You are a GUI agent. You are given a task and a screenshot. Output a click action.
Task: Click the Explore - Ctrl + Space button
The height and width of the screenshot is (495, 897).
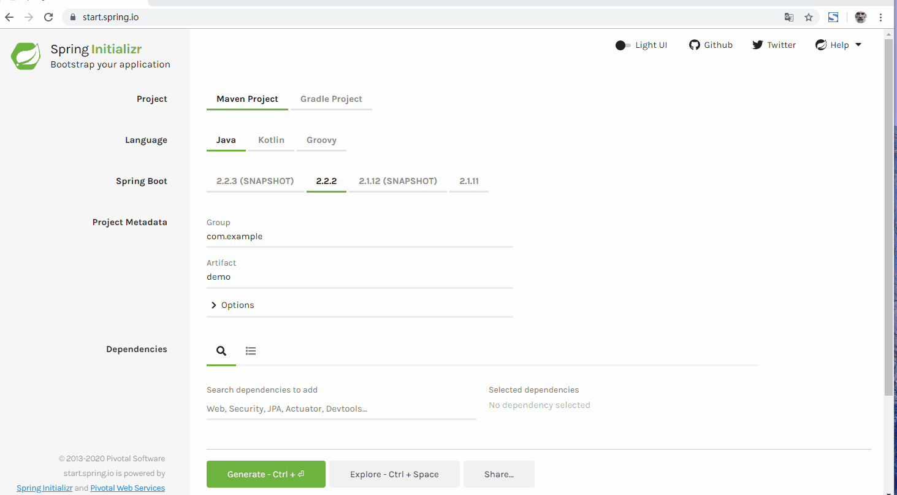pyautogui.click(x=394, y=474)
